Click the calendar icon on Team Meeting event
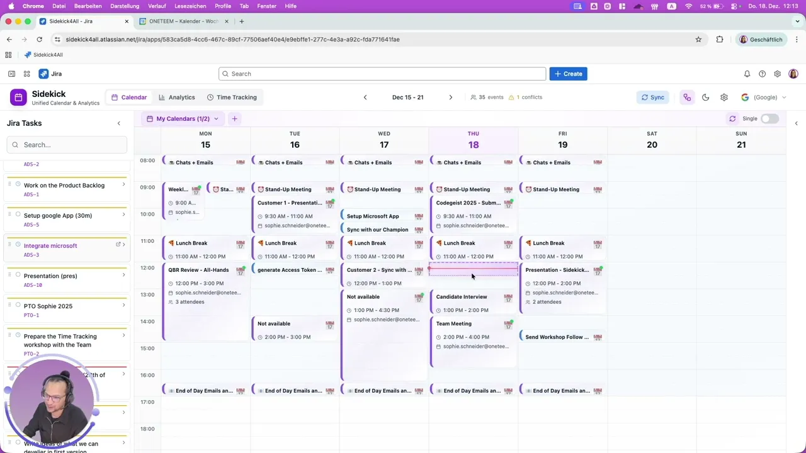The height and width of the screenshot is (453, 806). pyautogui.click(x=508, y=325)
